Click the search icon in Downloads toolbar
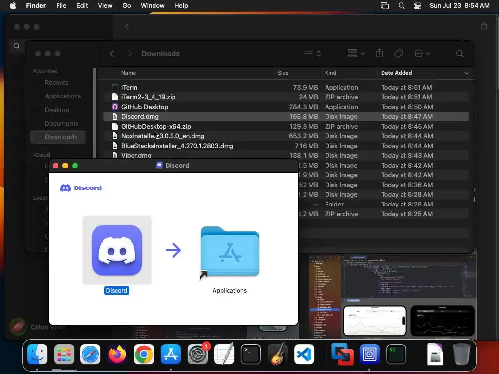This screenshot has height=374, width=499. 460,54
